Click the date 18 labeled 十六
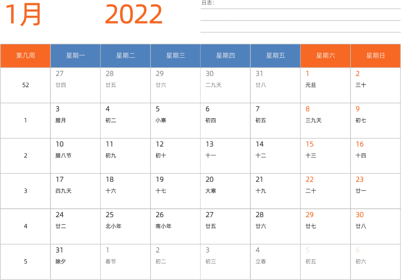 pos(126,191)
